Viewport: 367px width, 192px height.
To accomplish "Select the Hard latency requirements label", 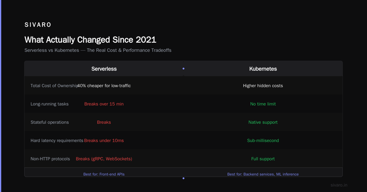I will (x=57, y=141).
